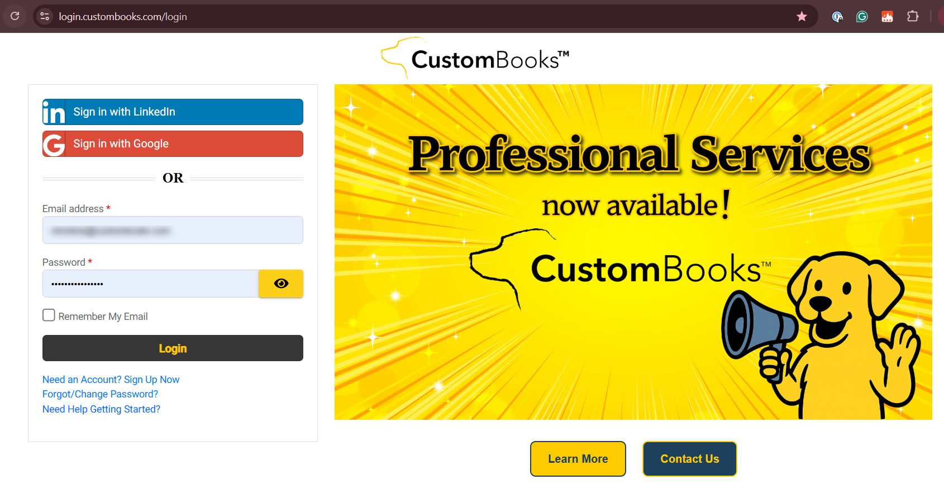Open the Grammarly extension icon
The height and width of the screenshot is (489, 944).
point(862,17)
